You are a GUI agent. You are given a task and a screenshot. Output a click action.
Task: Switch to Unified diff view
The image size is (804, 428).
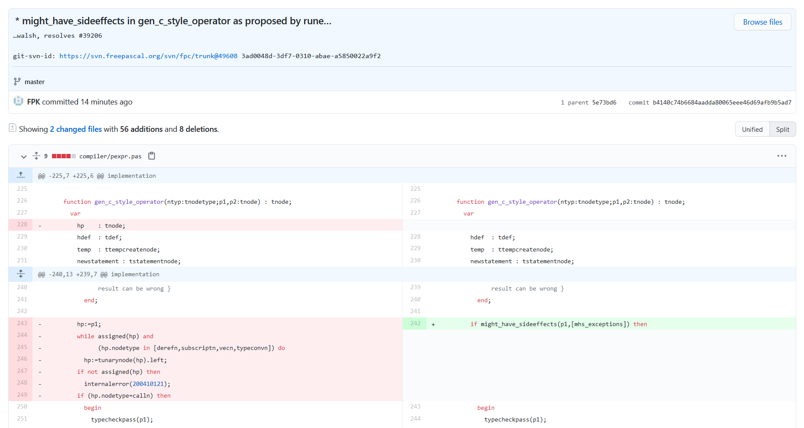click(752, 129)
